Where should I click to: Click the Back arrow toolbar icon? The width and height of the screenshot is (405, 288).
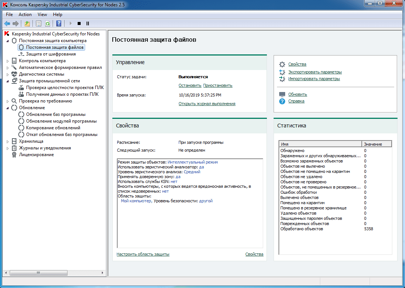[7, 23]
